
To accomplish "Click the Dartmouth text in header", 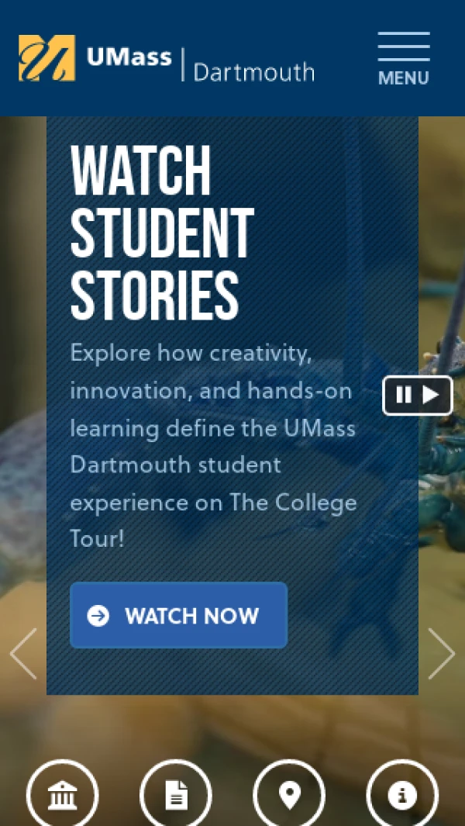I will [254, 72].
